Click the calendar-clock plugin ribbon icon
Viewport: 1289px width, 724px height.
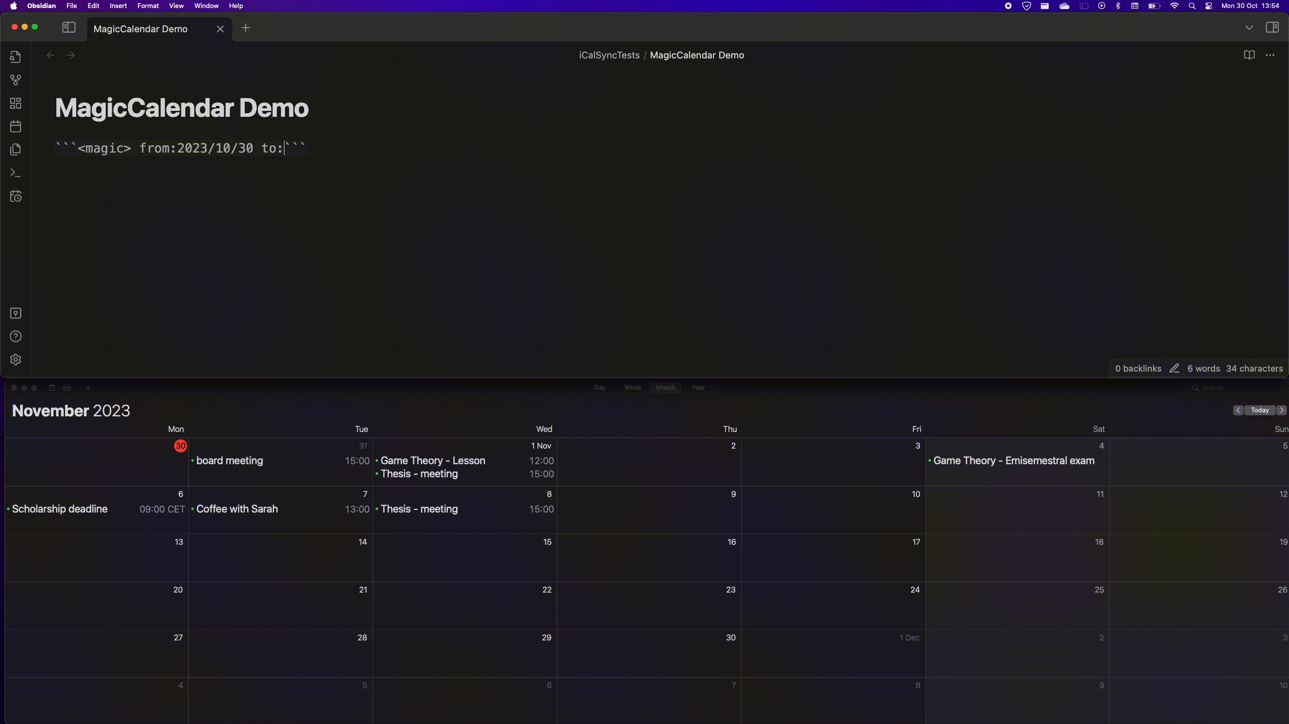click(16, 196)
